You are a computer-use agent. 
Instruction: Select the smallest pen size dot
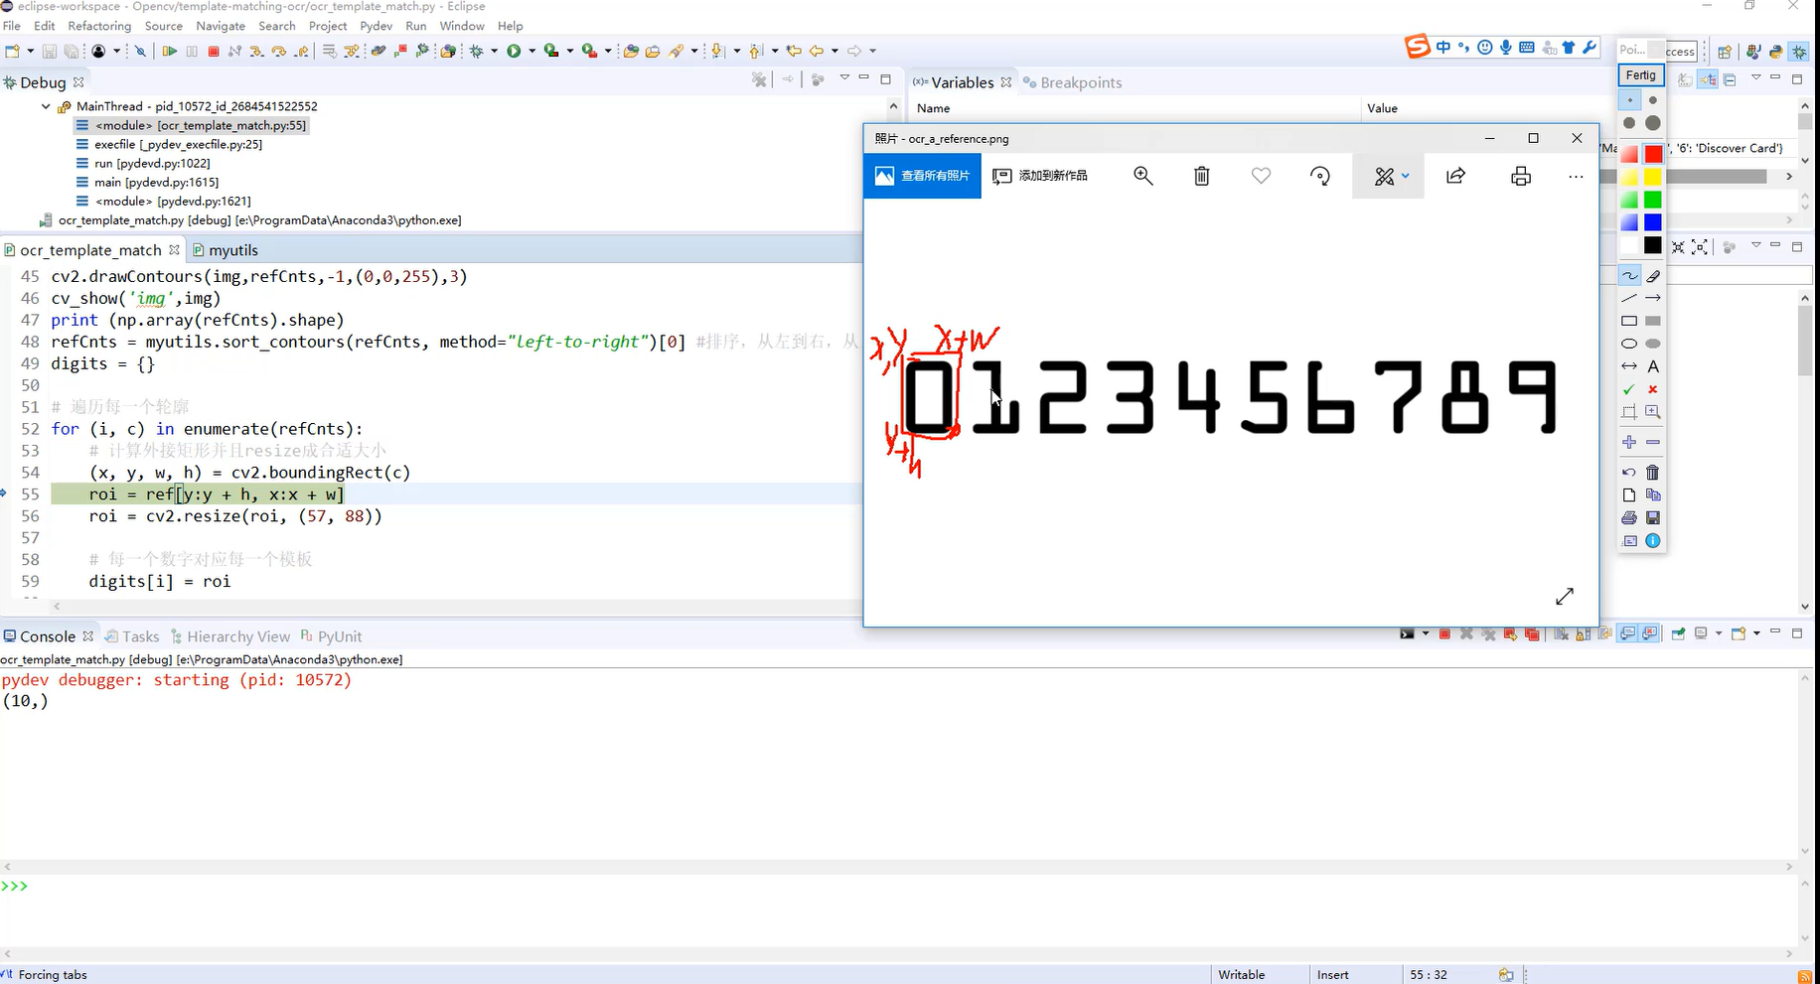coord(1629,100)
